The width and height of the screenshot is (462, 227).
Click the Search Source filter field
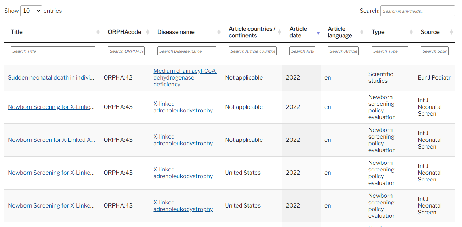point(435,51)
